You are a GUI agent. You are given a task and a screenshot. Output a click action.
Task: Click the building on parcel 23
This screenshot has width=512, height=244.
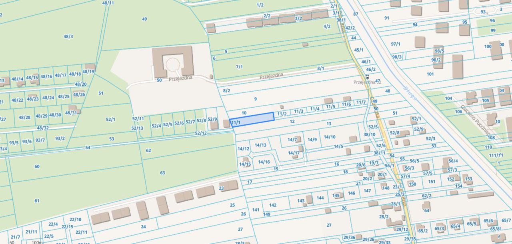click(x=228, y=186)
